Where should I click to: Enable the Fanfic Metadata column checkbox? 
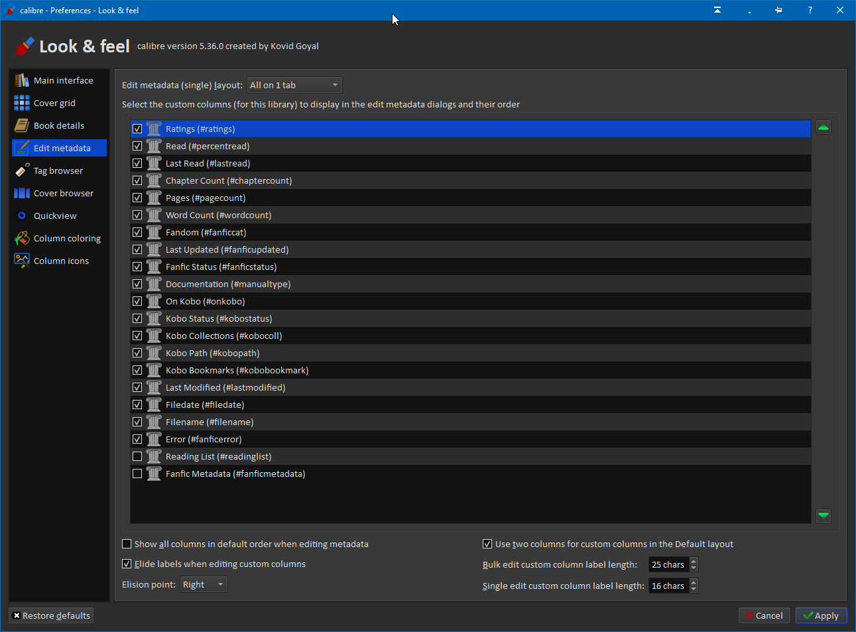(137, 474)
